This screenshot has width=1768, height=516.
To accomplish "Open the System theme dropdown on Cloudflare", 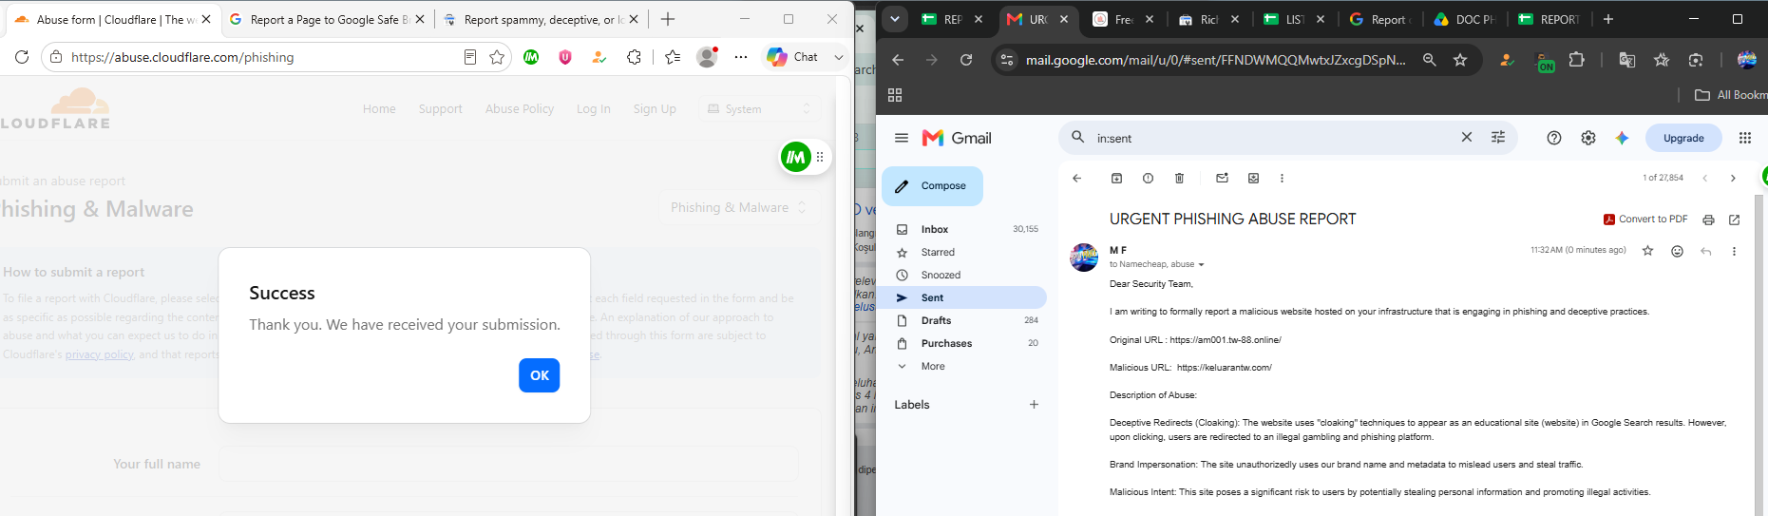I will (760, 109).
